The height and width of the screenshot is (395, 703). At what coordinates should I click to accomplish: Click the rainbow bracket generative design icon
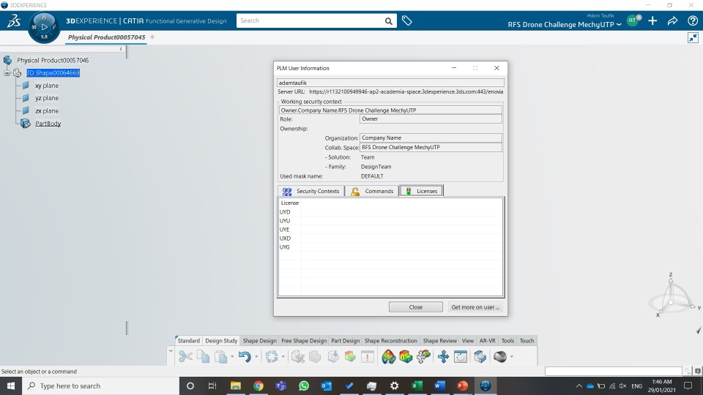(389, 356)
